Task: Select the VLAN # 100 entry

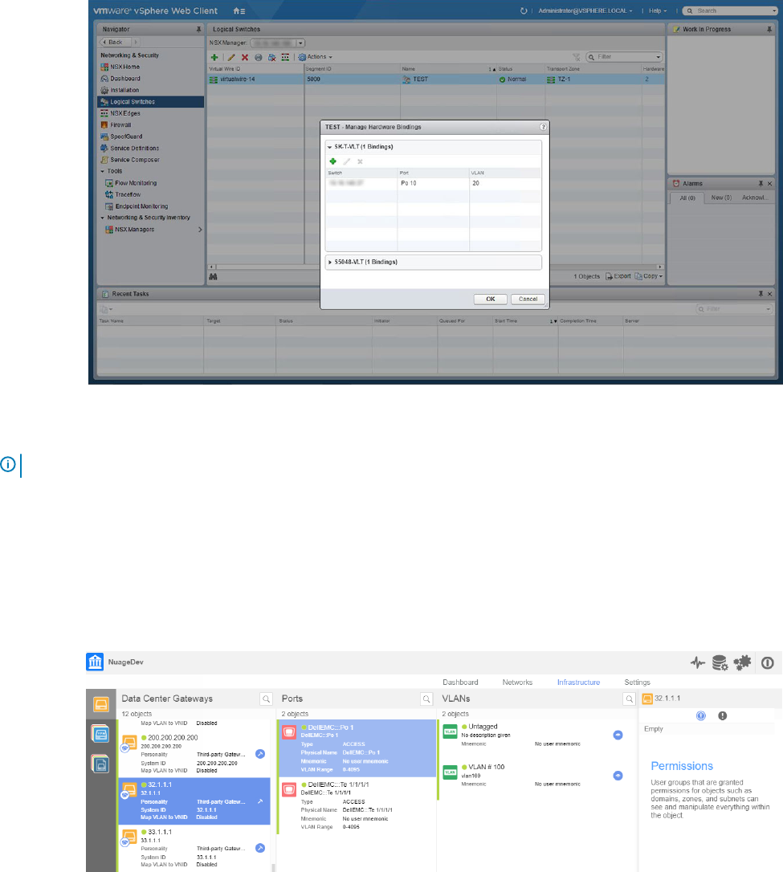Action: tap(536, 775)
